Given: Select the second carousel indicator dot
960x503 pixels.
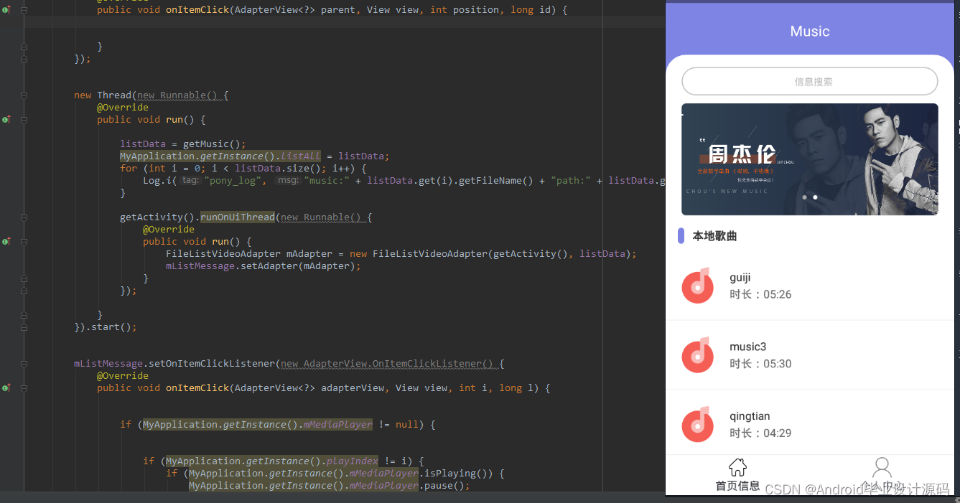Looking at the screenshot, I should [815, 197].
